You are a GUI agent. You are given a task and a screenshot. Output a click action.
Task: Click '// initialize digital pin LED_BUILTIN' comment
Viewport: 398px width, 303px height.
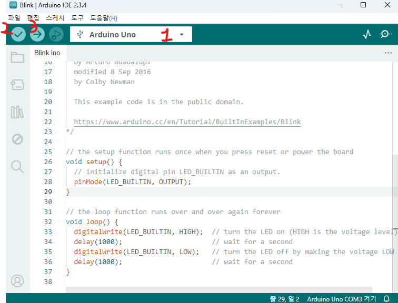pyautogui.click(x=177, y=172)
